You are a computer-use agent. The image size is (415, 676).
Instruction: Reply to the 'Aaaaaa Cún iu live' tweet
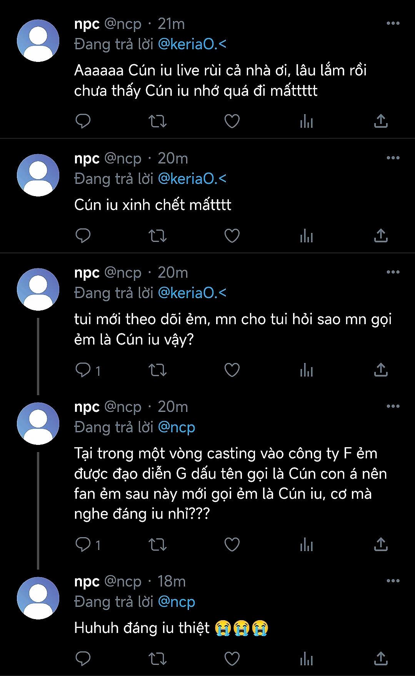83,121
